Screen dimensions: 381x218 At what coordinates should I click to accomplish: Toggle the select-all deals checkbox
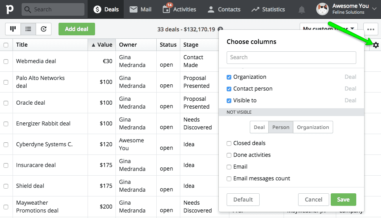coord(6,45)
